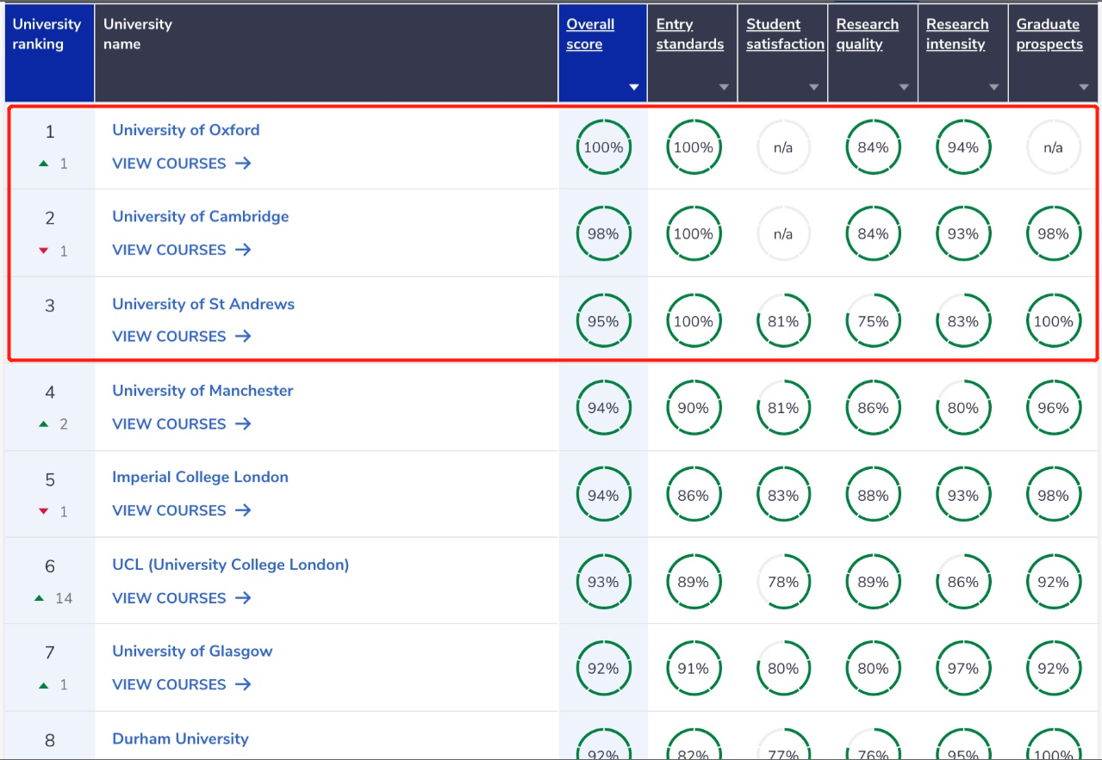Open the Research intensity sort arrow
The height and width of the screenshot is (760, 1102).
point(994,88)
